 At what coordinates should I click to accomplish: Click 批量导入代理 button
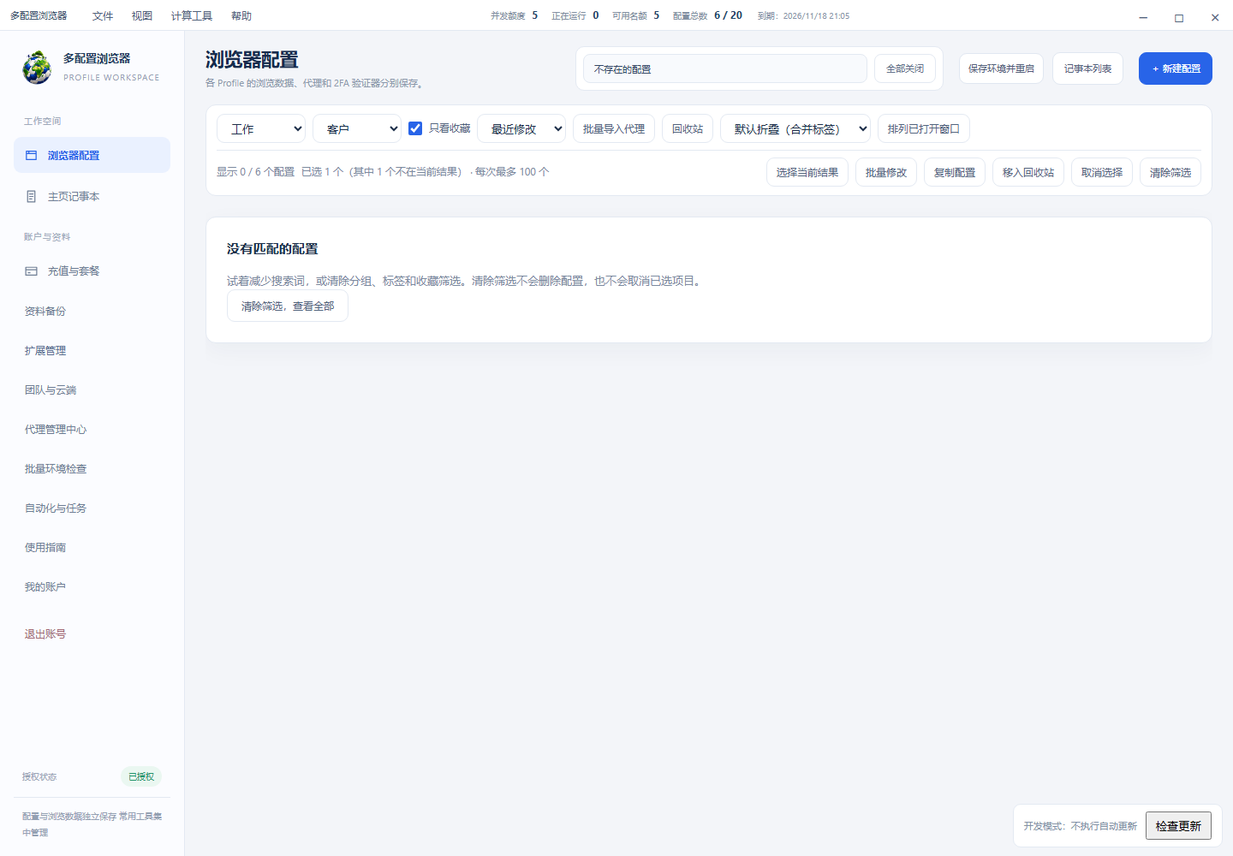[614, 129]
